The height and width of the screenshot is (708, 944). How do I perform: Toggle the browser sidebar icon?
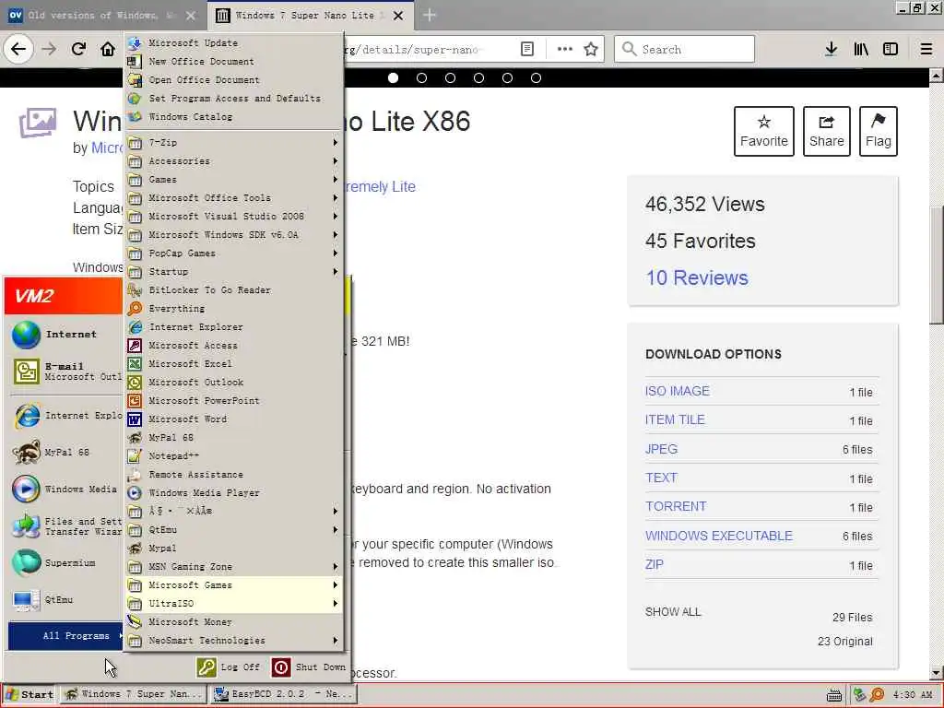click(891, 49)
